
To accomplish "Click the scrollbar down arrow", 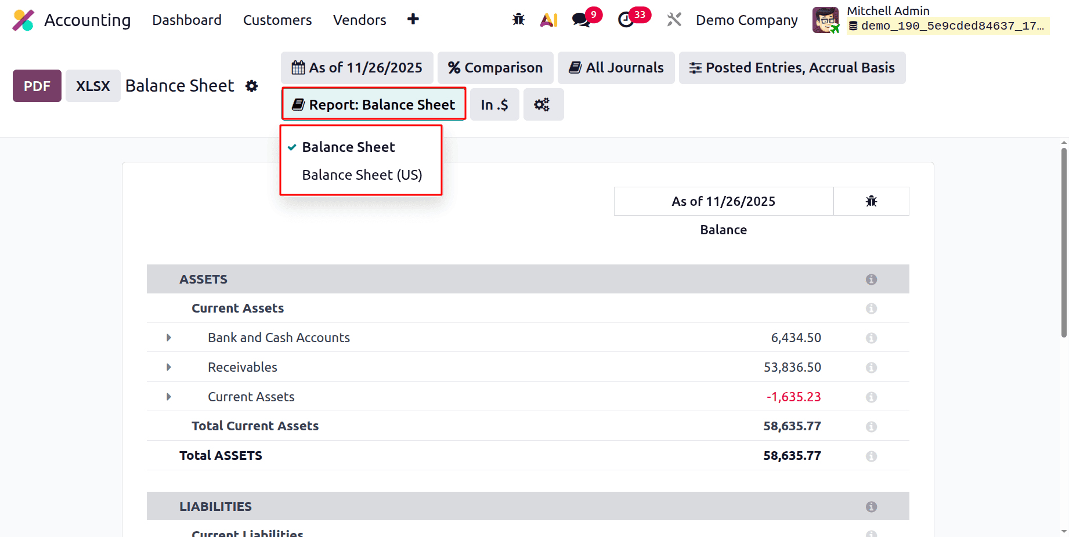I will 1064,531.
